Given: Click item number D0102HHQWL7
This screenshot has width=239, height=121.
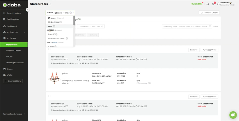Looking at the screenshot, I should [98, 83].
